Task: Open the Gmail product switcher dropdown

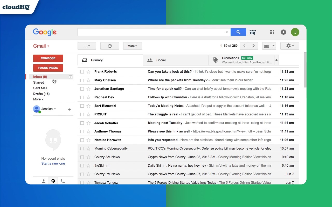Action: click(x=41, y=46)
